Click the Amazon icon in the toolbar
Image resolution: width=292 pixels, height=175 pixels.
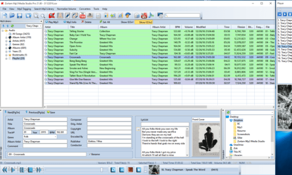coord(90,16)
